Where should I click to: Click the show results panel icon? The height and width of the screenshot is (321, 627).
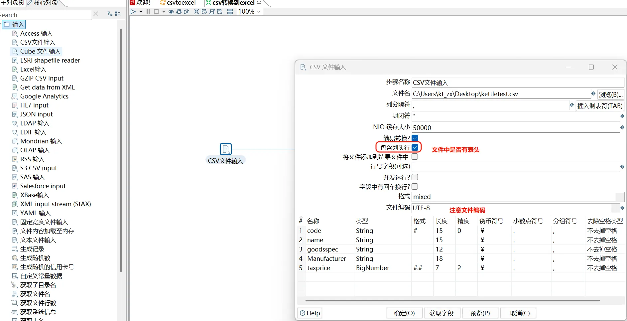pos(230,12)
